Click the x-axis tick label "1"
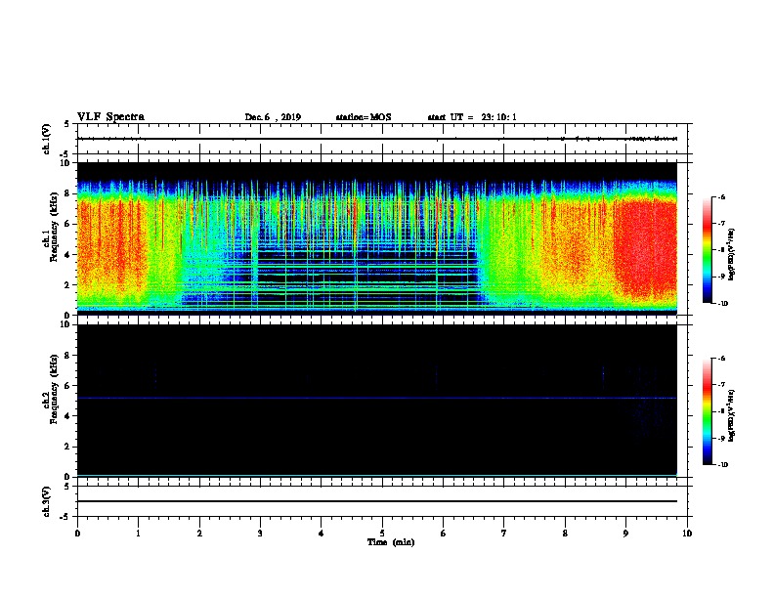The image size is (774, 598). click(x=138, y=534)
